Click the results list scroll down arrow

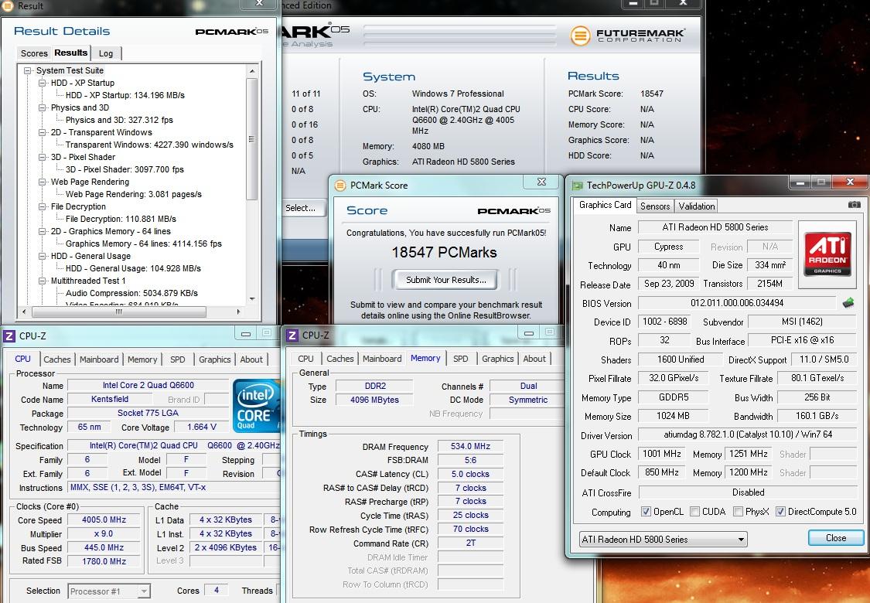point(252,299)
